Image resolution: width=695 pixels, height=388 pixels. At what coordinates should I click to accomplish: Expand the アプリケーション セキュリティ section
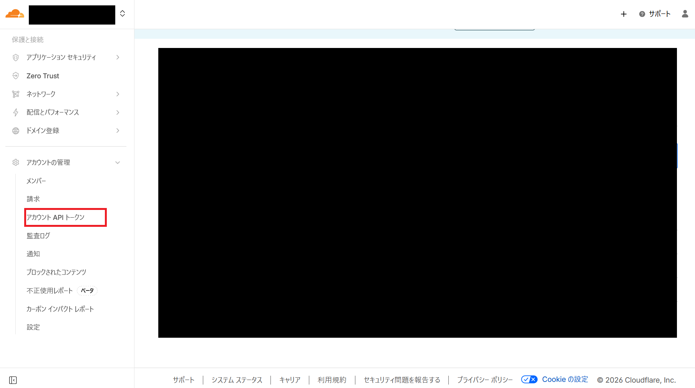tap(118, 57)
